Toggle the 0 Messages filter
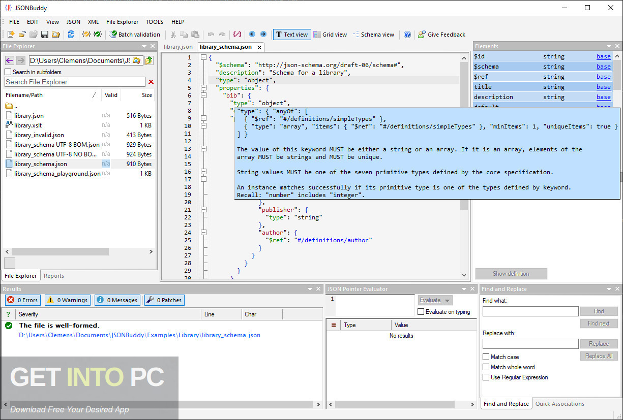Screen dimensions: 623x420 [117, 300]
